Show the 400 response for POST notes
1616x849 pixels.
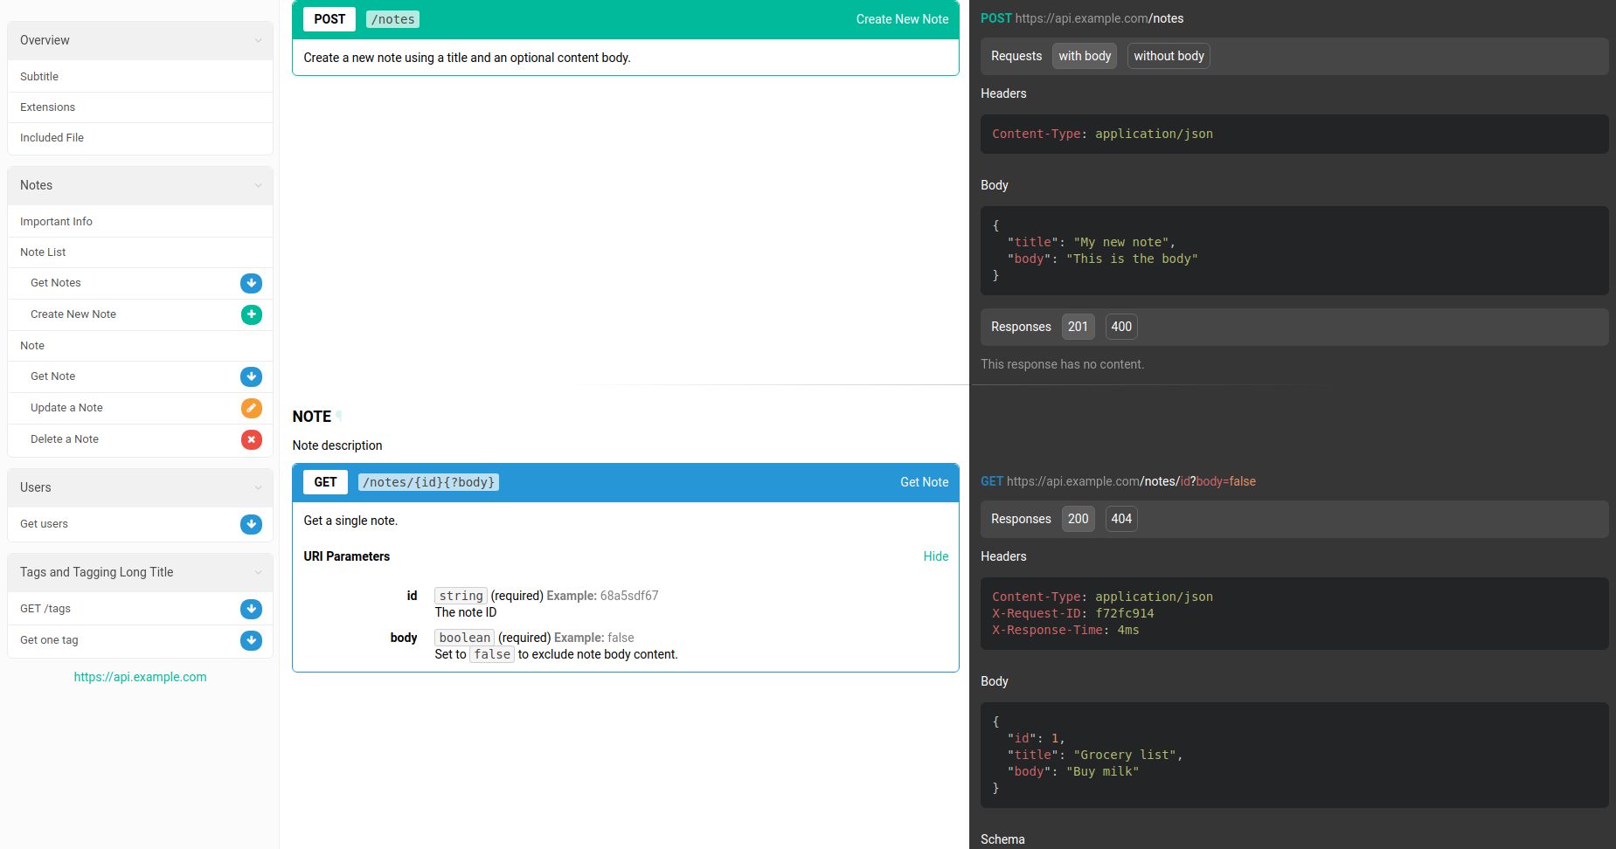[1120, 327]
